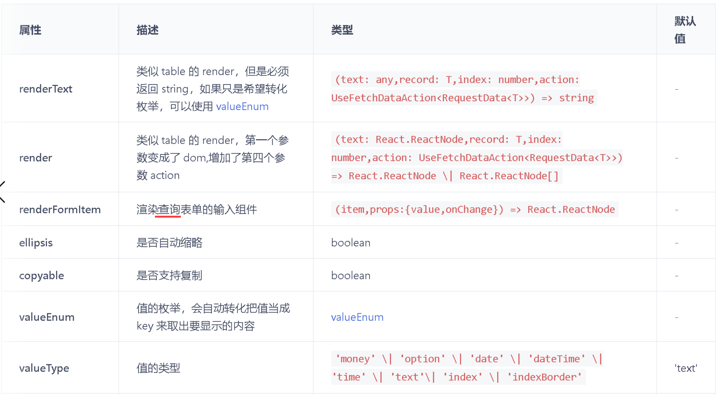Click the render property cell

(x=36, y=158)
